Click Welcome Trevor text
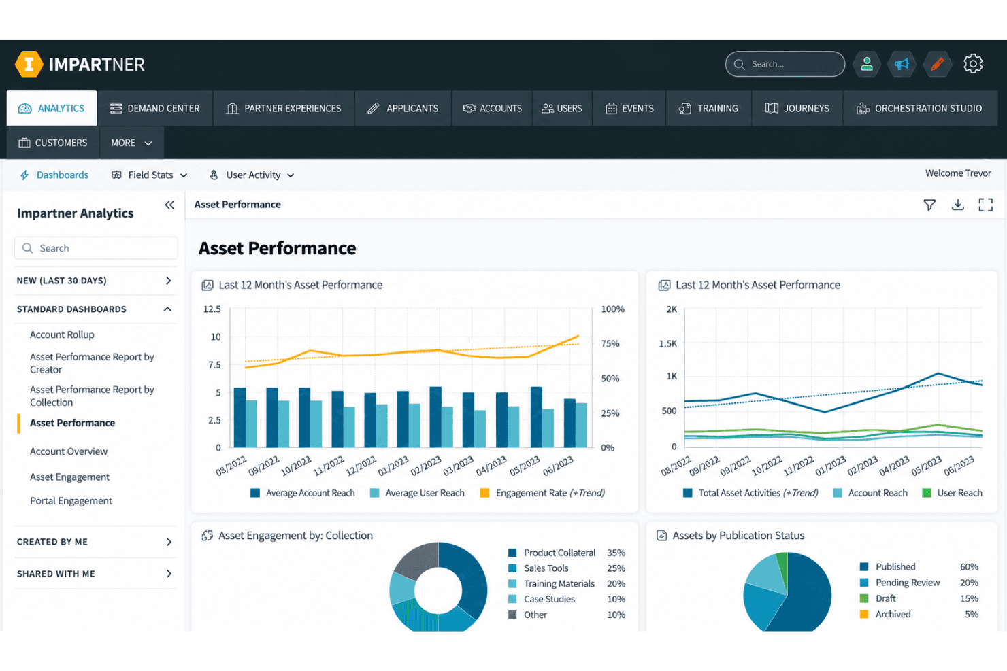The width and height of the screenshot is (1007, 671). tap(958, 173)
